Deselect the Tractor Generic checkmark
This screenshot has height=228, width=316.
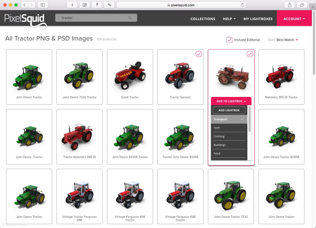(x=199, y=54)
